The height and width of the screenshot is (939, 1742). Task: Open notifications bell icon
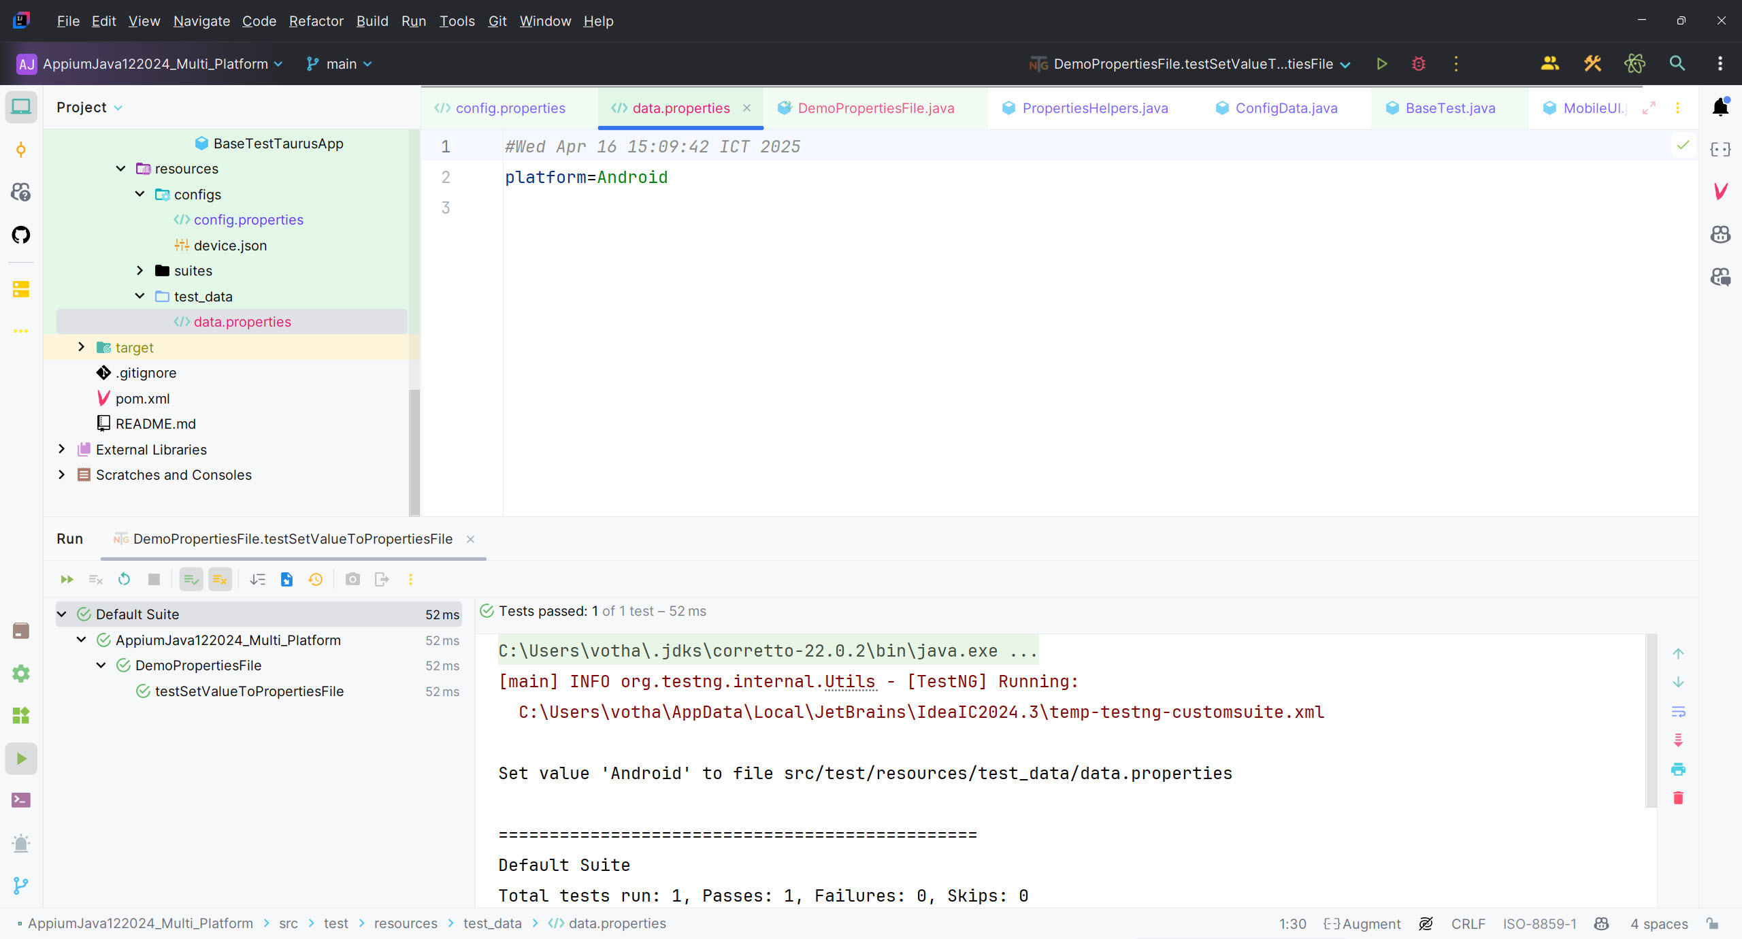click(1720, 107)
